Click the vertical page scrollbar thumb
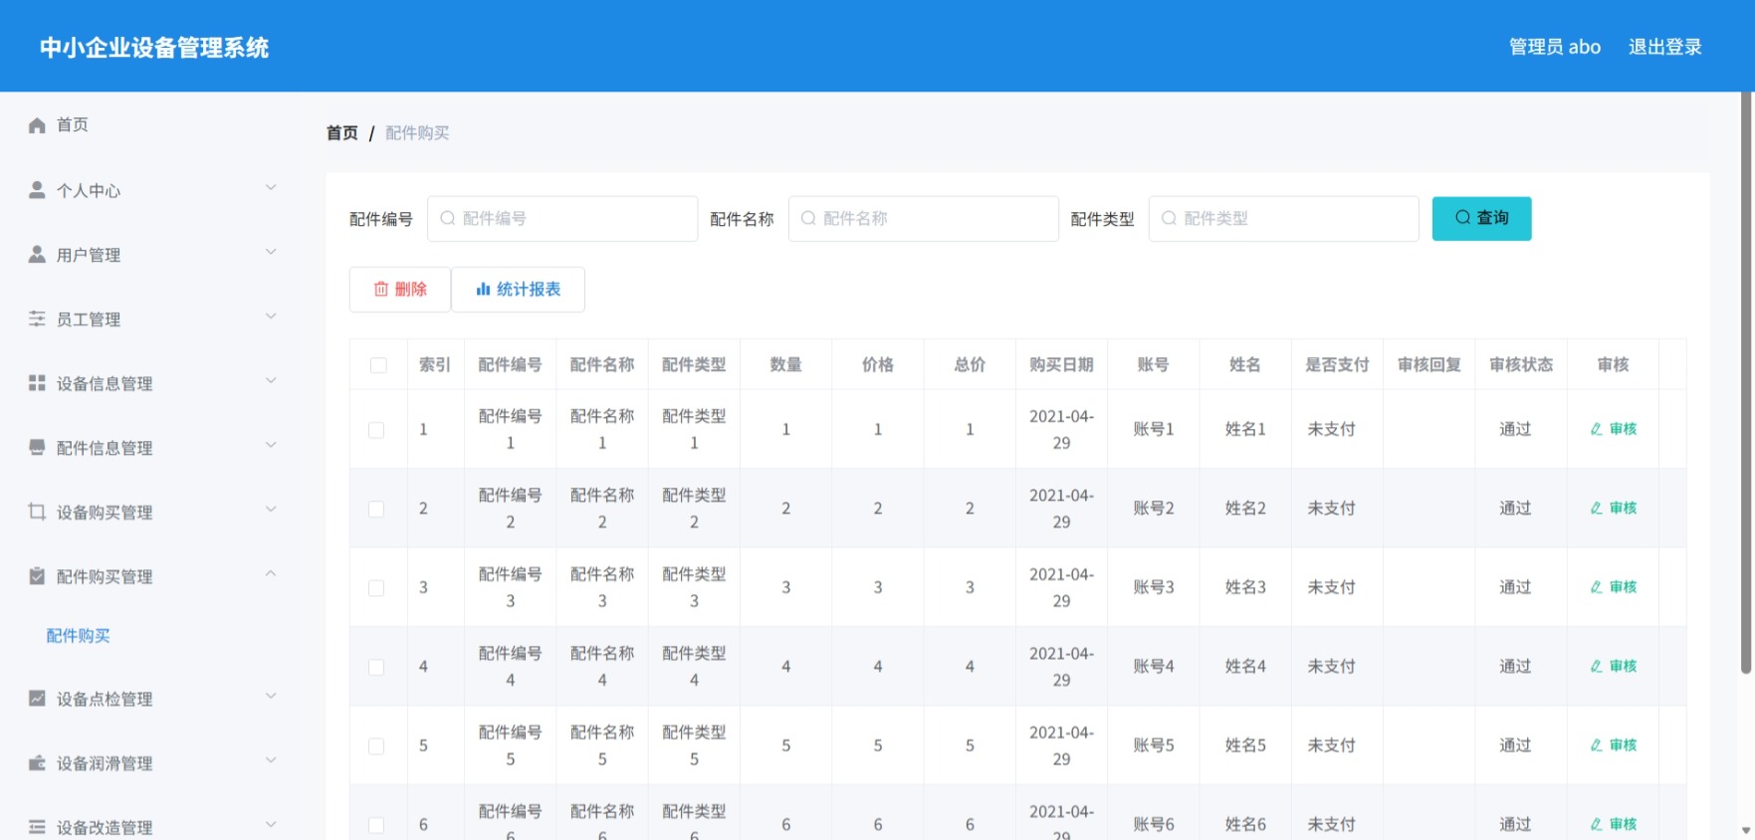Screen dimensions: 1755x840 coord(1746,383)
